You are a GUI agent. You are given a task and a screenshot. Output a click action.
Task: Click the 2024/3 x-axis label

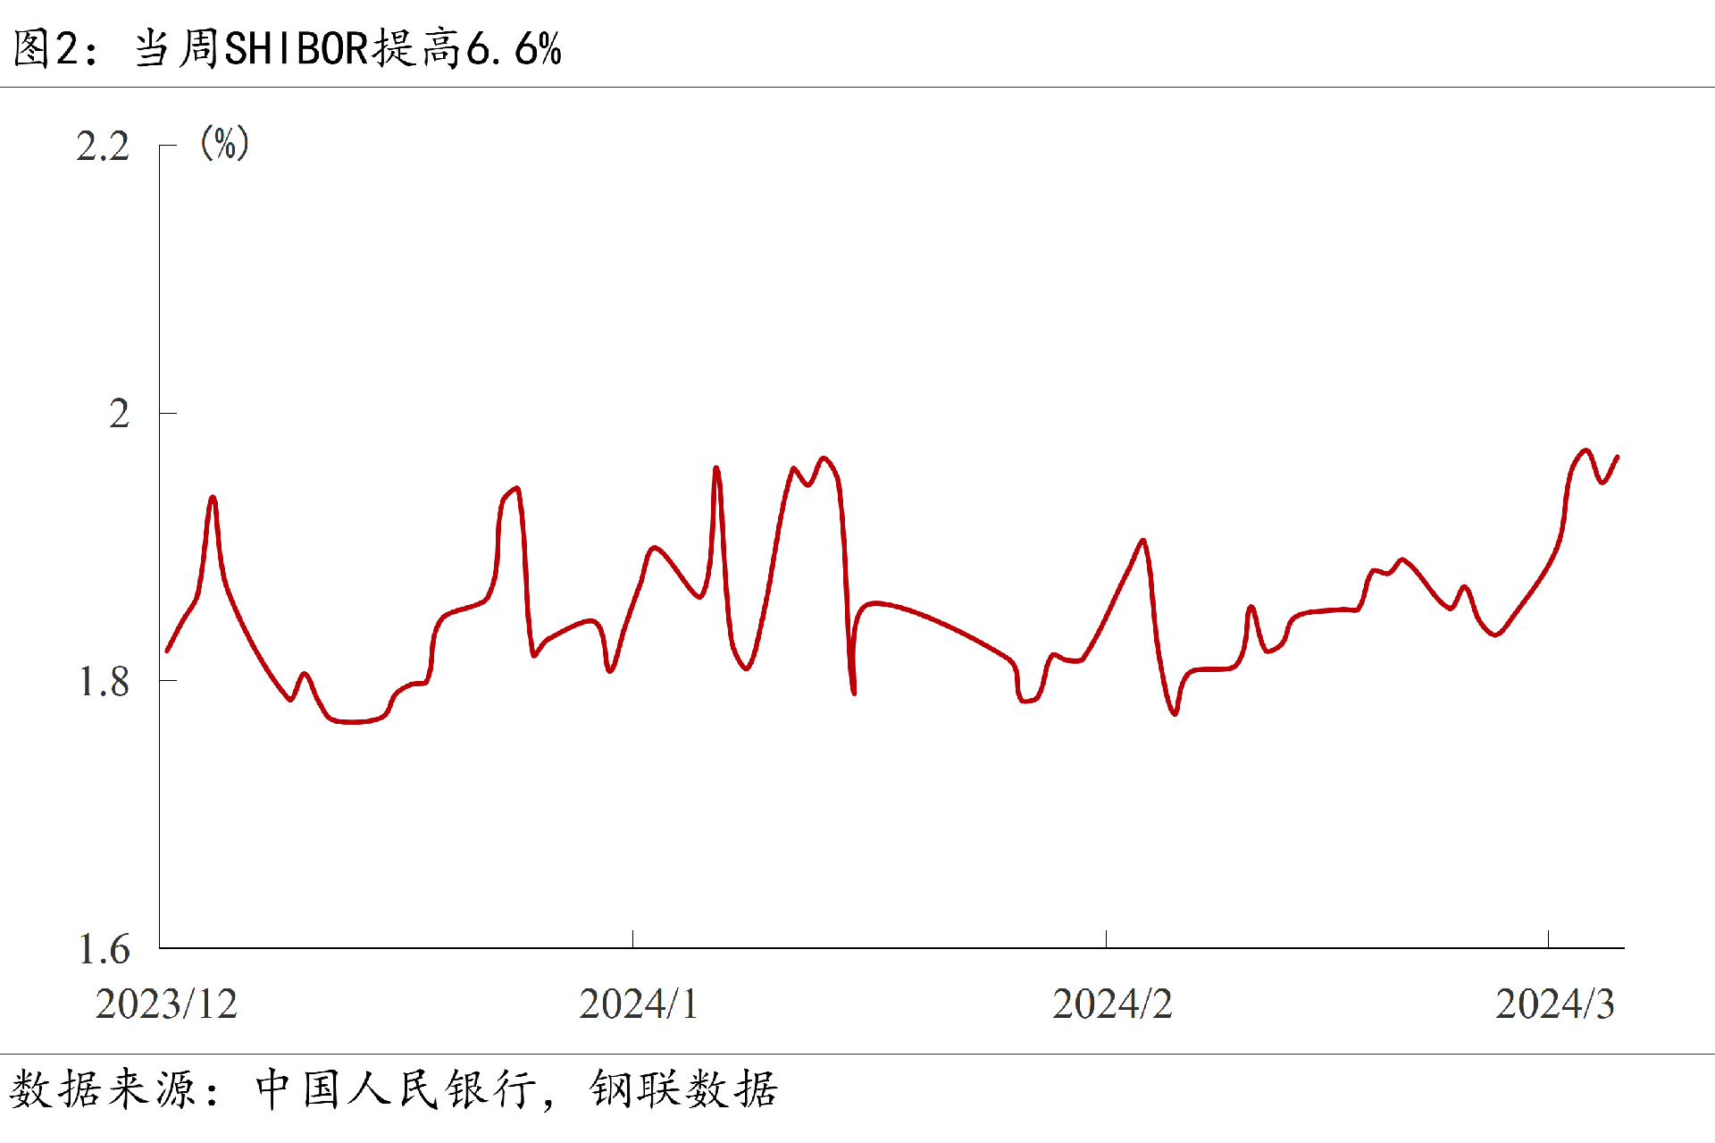point(1554,1004)
